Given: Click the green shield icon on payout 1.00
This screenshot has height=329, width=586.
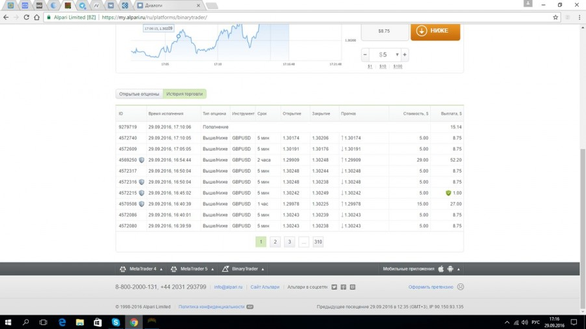Looking at the screenshot, I should click(448, 193).
